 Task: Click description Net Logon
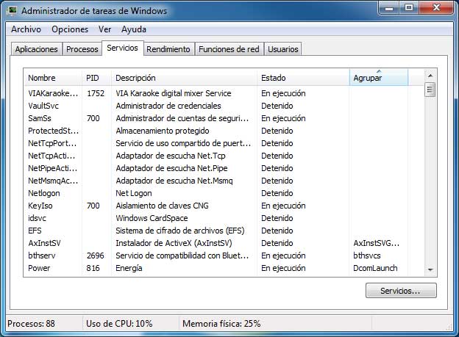(x=134, y=193)
